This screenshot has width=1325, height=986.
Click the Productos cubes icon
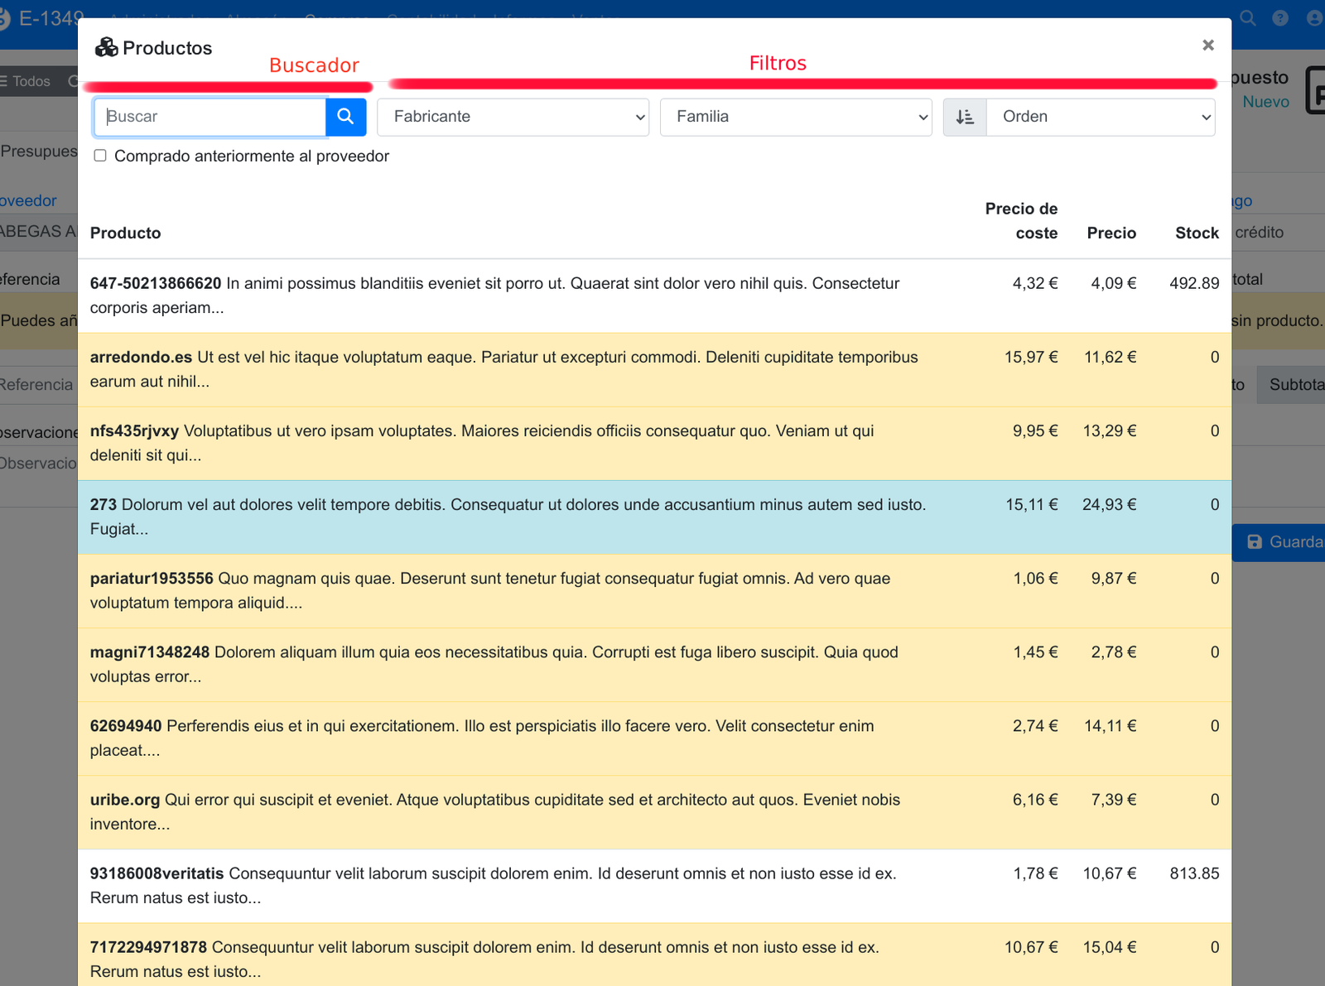point(106,47)
